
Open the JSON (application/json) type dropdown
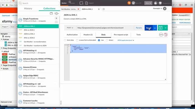tap(126, 40)
